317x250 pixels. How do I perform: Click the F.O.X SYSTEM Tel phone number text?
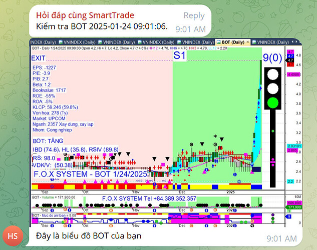tap(149, 198)
